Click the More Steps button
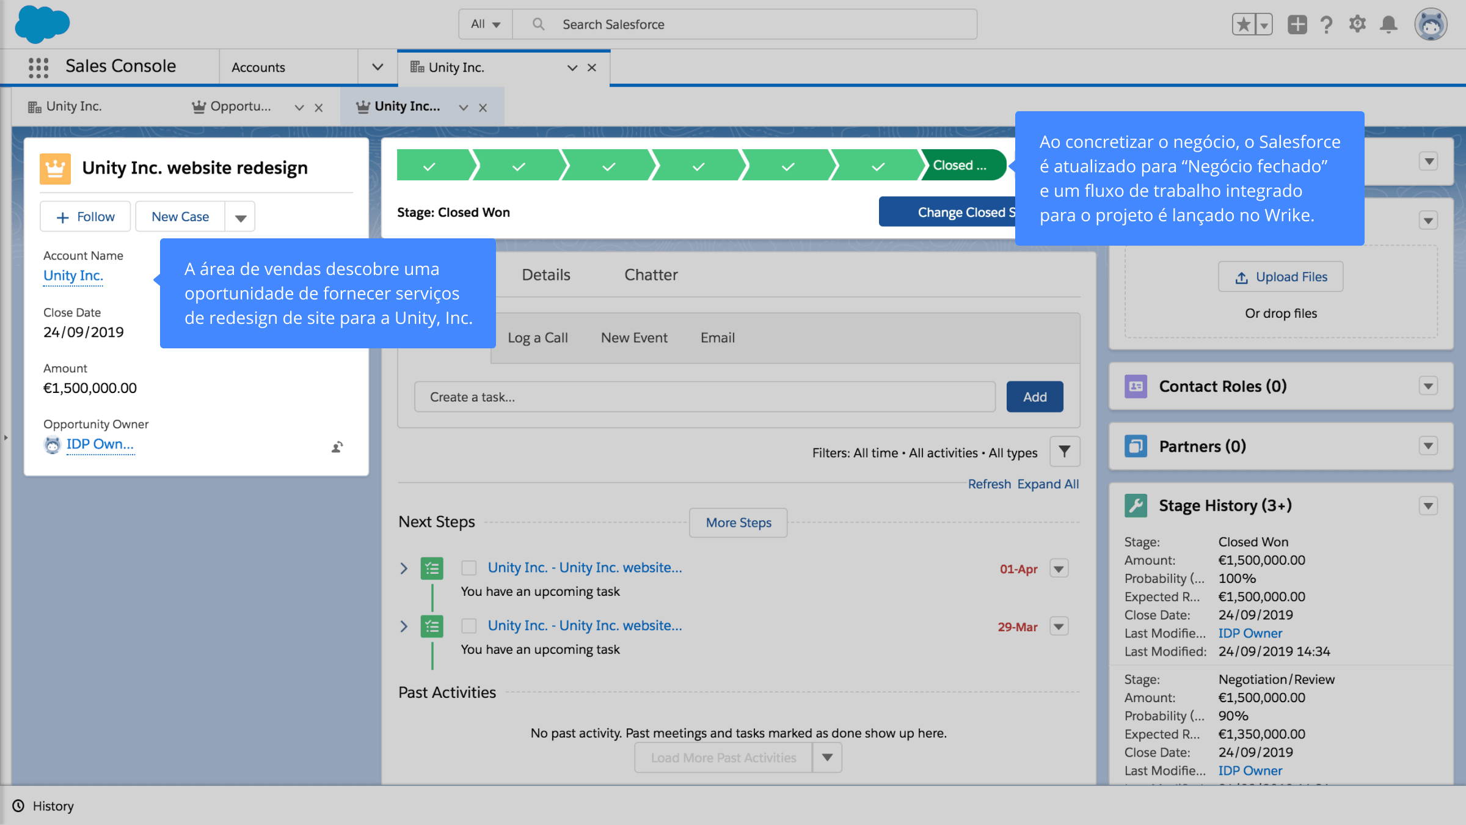The height and width of the screenshot is (825, 1466). [738, 523]
